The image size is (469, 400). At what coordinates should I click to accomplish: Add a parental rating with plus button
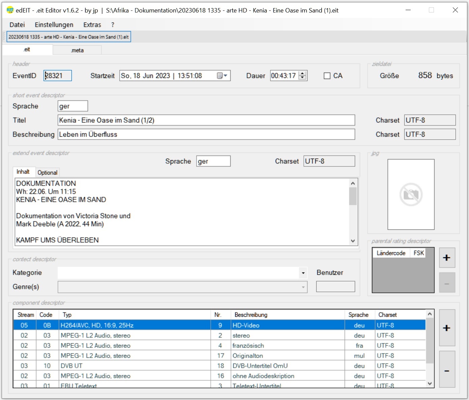[447, 258]
